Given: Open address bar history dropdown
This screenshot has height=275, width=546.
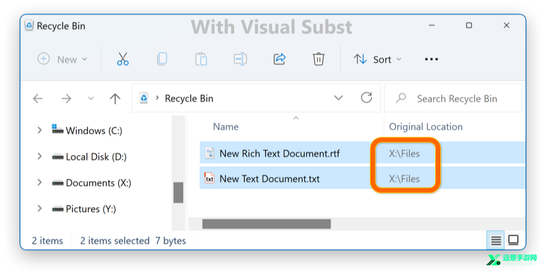Looking at the screenshot, I should pyautogui.click(x=339, y=98).
